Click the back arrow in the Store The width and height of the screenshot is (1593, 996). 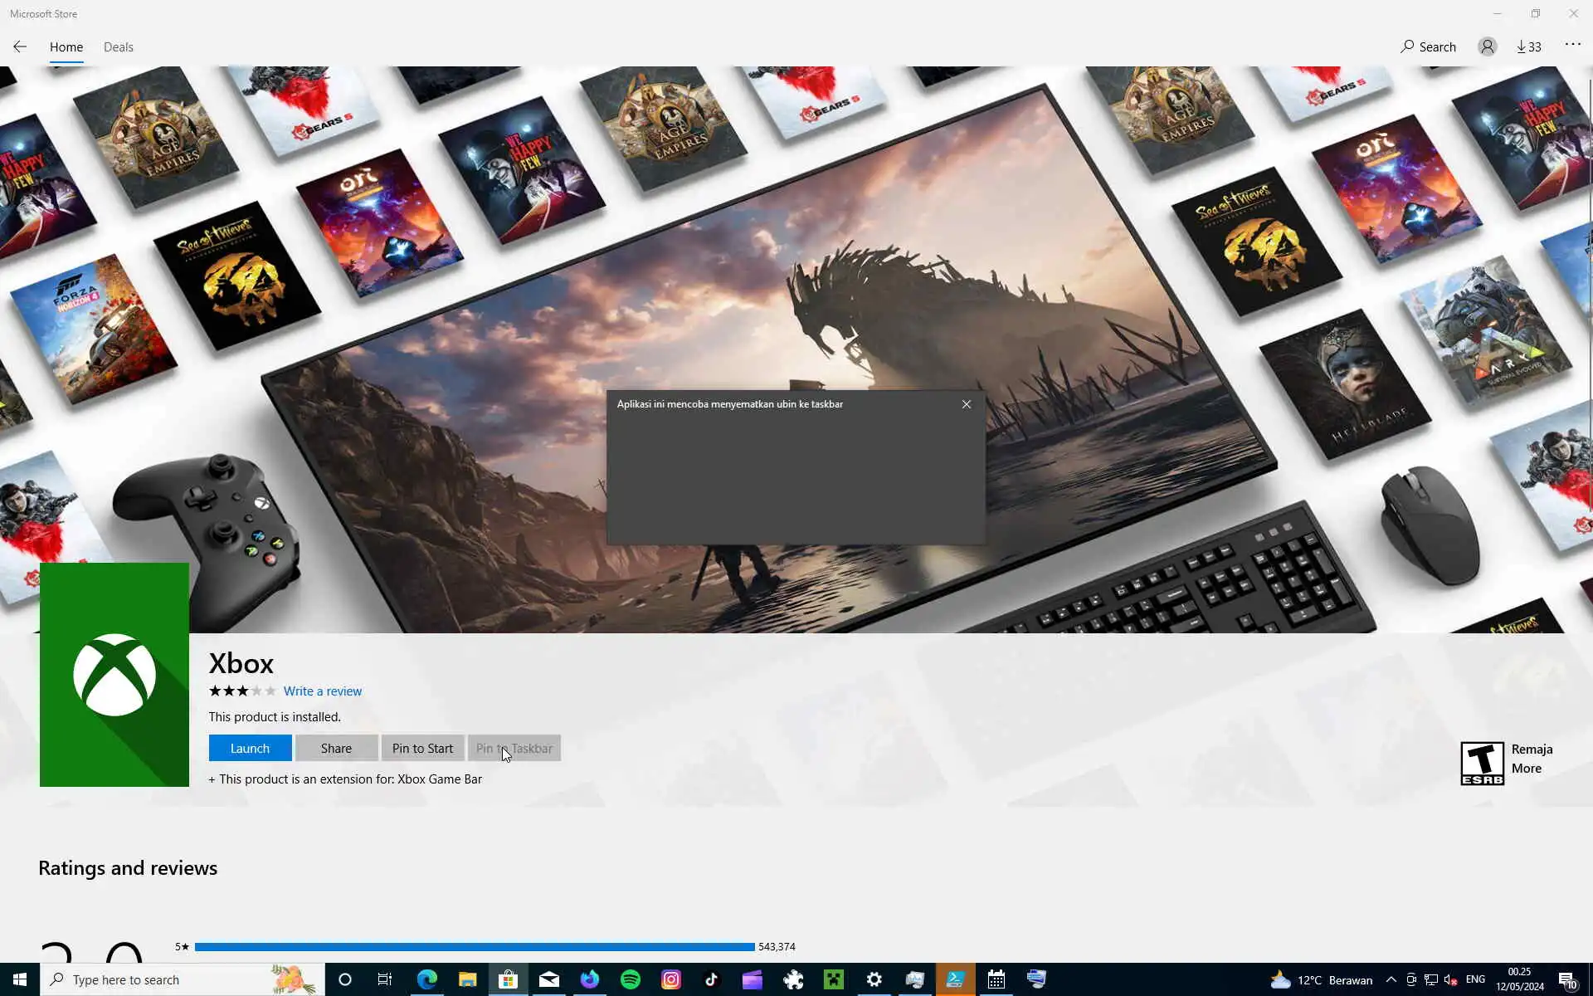[x=20, y=46]
